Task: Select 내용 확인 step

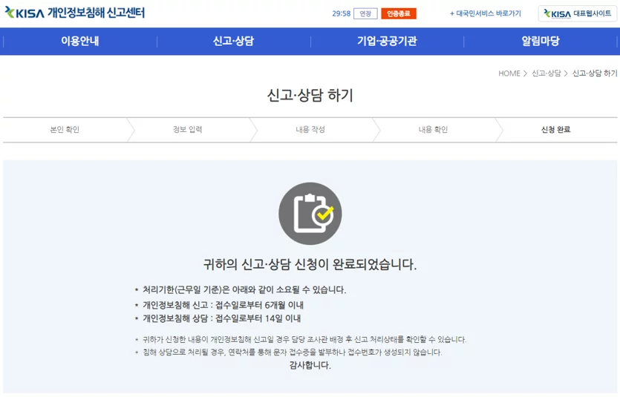Action: click(433, 130)
